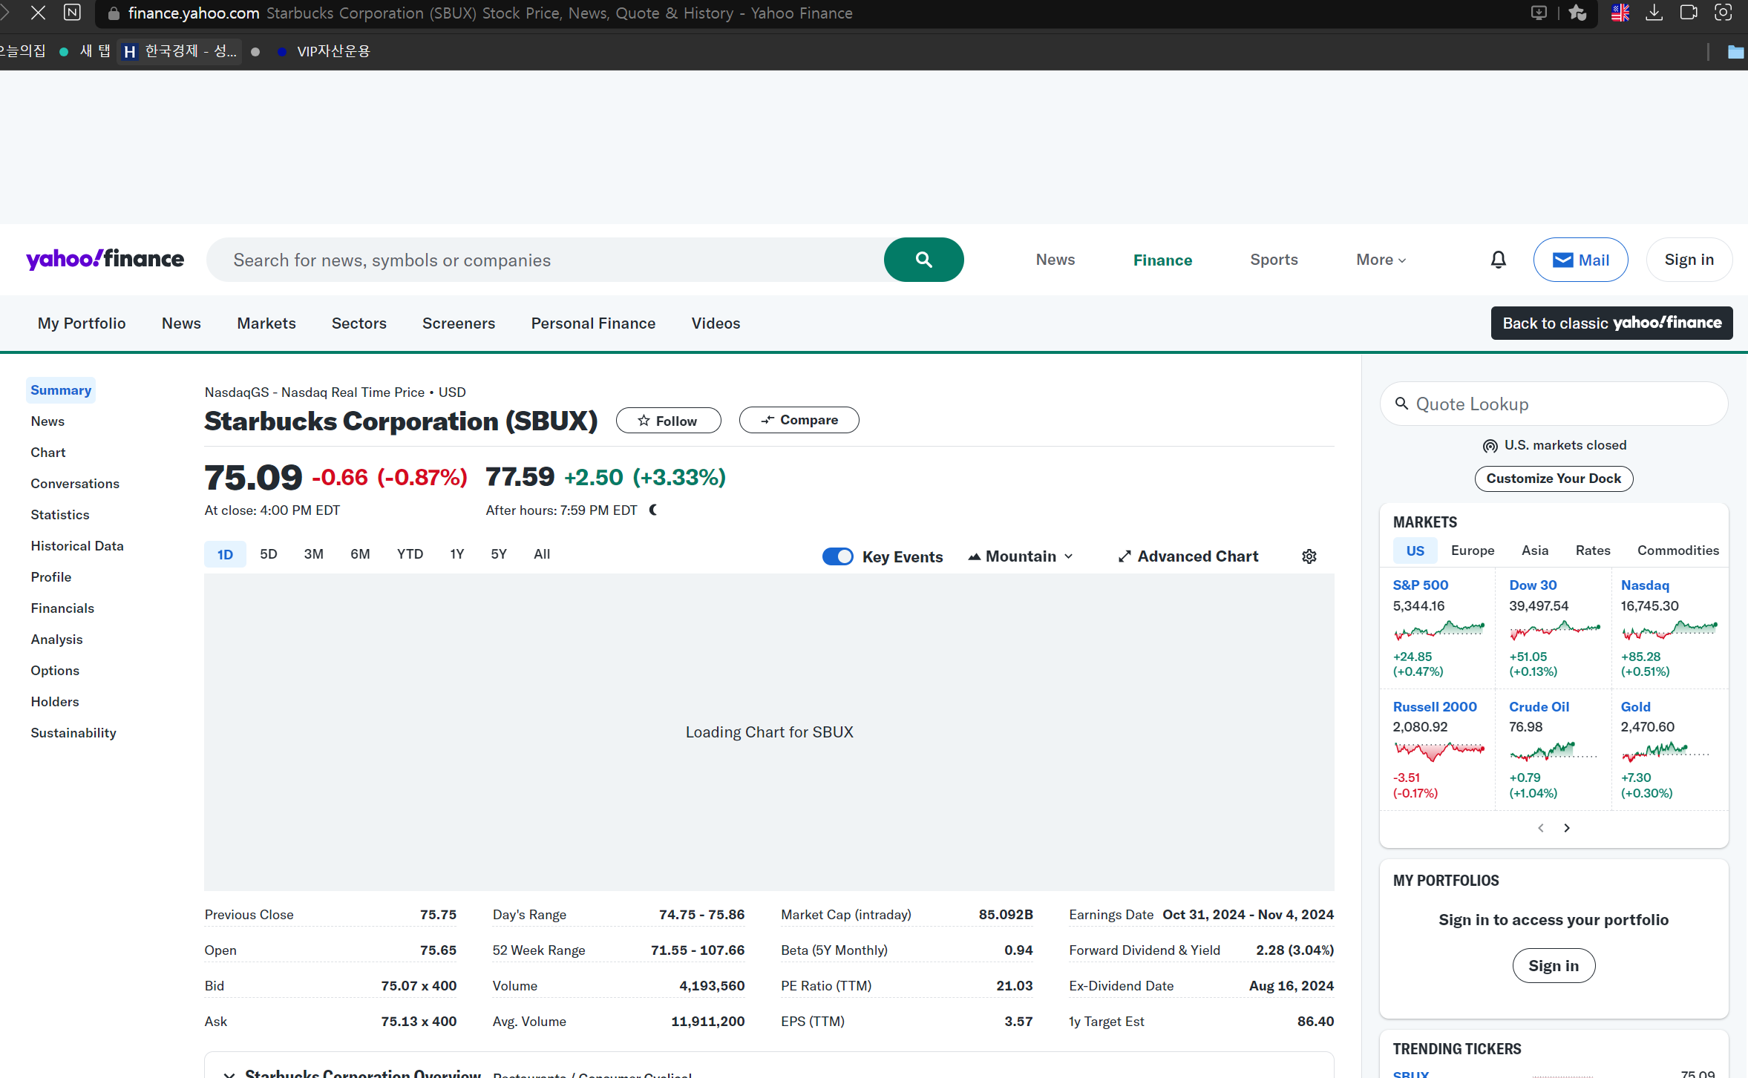Open notifications bell icon
Image resolution: width=1748 pixels, height=1078 pixels.
tap(1499, 260)
